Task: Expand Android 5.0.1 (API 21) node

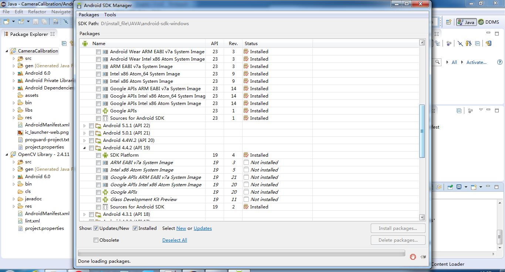Action: (x=84, y=133)
